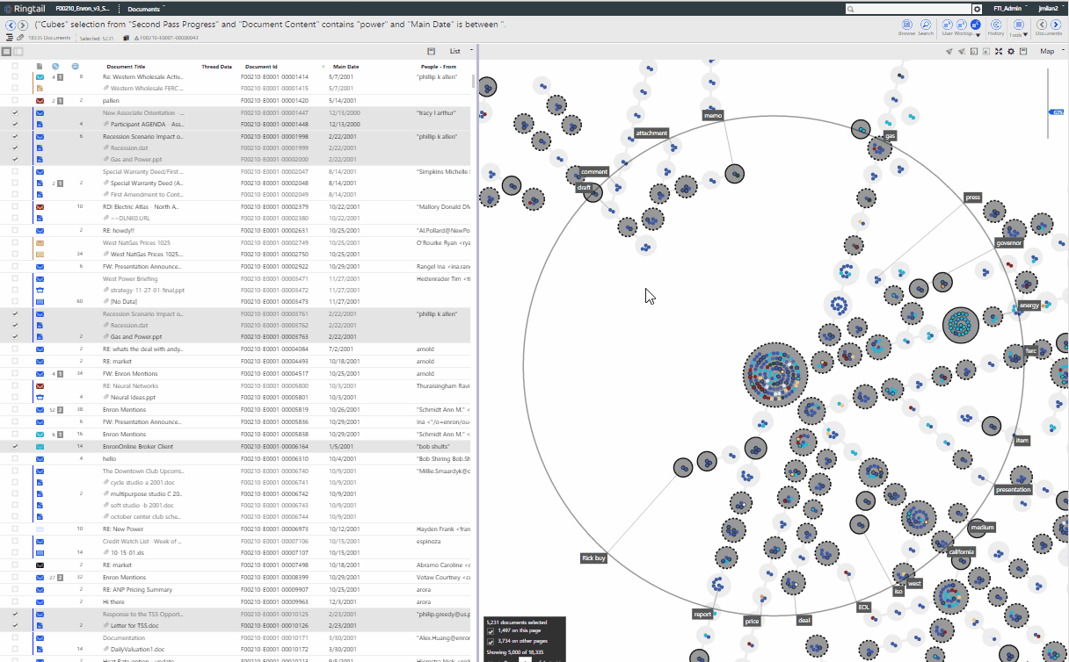The width and height of the screenshot is (1069, 662).
Task: Switch to split-pane layout icon
Action: pyautogui.click(x=18, y=52)
